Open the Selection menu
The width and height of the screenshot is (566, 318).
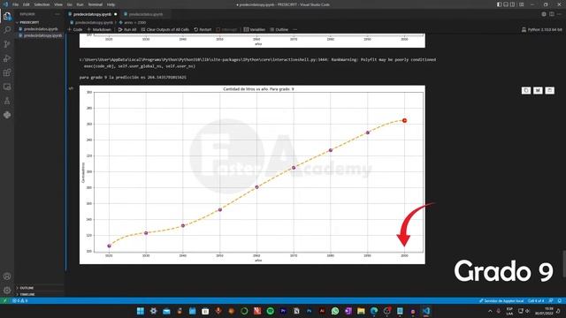click(x=42, y=4)
